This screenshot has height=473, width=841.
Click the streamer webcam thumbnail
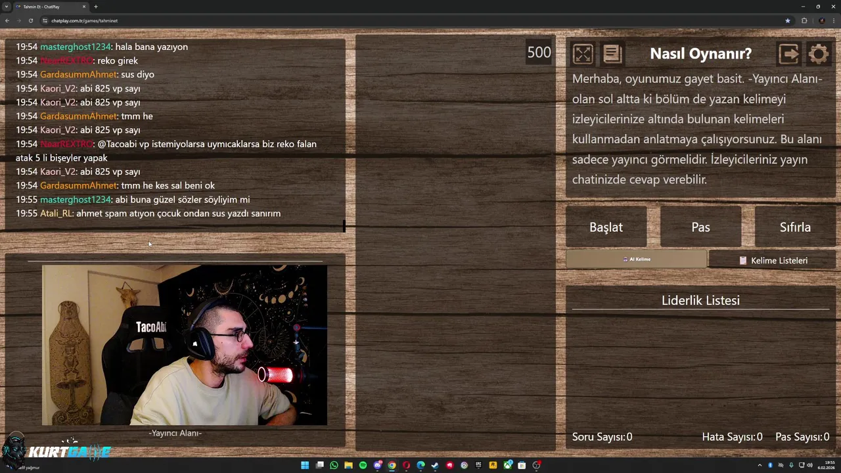[184, 345]
